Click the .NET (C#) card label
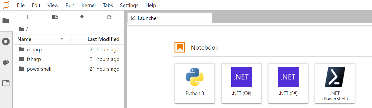The width and height of the screenshot is (372, 108). pos(242,93)
